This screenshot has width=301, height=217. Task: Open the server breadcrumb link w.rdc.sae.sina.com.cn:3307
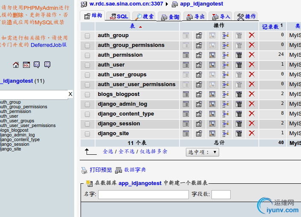click(x=126, y=4)
